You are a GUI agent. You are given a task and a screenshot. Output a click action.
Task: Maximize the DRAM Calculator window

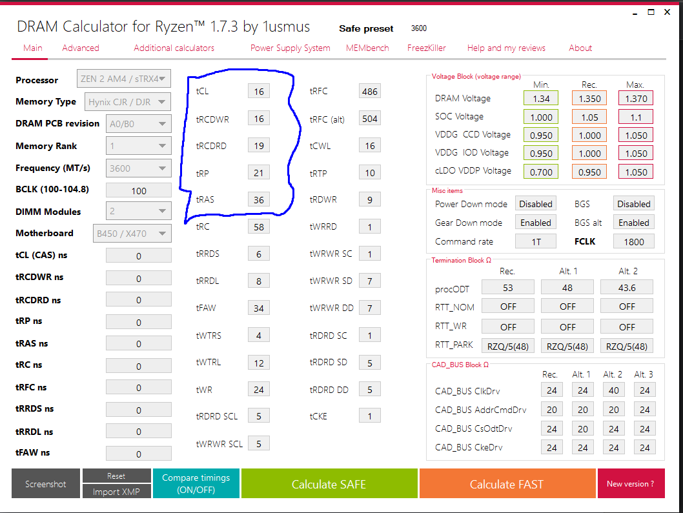[x=651, y=12]
